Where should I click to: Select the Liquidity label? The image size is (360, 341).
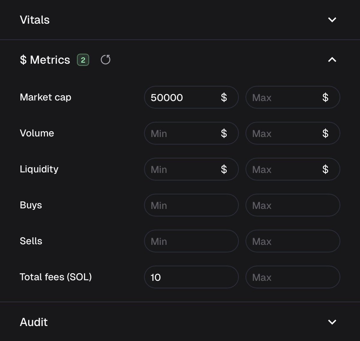(x=39, y=169)
